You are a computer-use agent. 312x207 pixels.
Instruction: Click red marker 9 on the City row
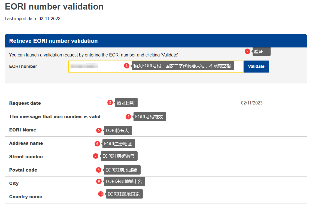point(99,181)
